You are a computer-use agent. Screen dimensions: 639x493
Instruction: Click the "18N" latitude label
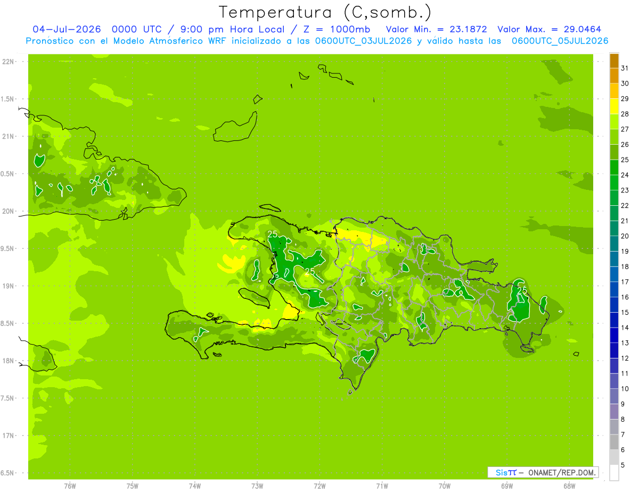click(x=9, y=361)
